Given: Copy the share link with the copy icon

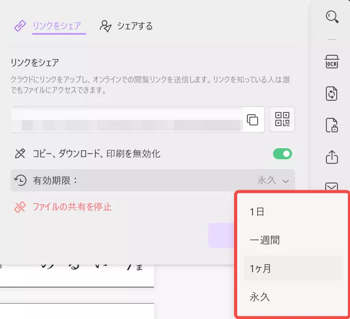Looking at the screenshot, I should pyautogui.click(x=252, y=120).
